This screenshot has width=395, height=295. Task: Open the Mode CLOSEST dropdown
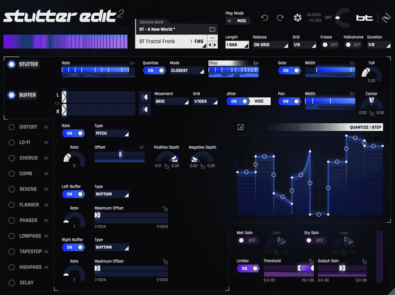(187, 70)
